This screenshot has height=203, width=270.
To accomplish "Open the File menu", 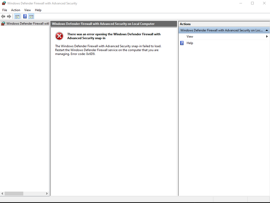I will click(x=4, y=10).
